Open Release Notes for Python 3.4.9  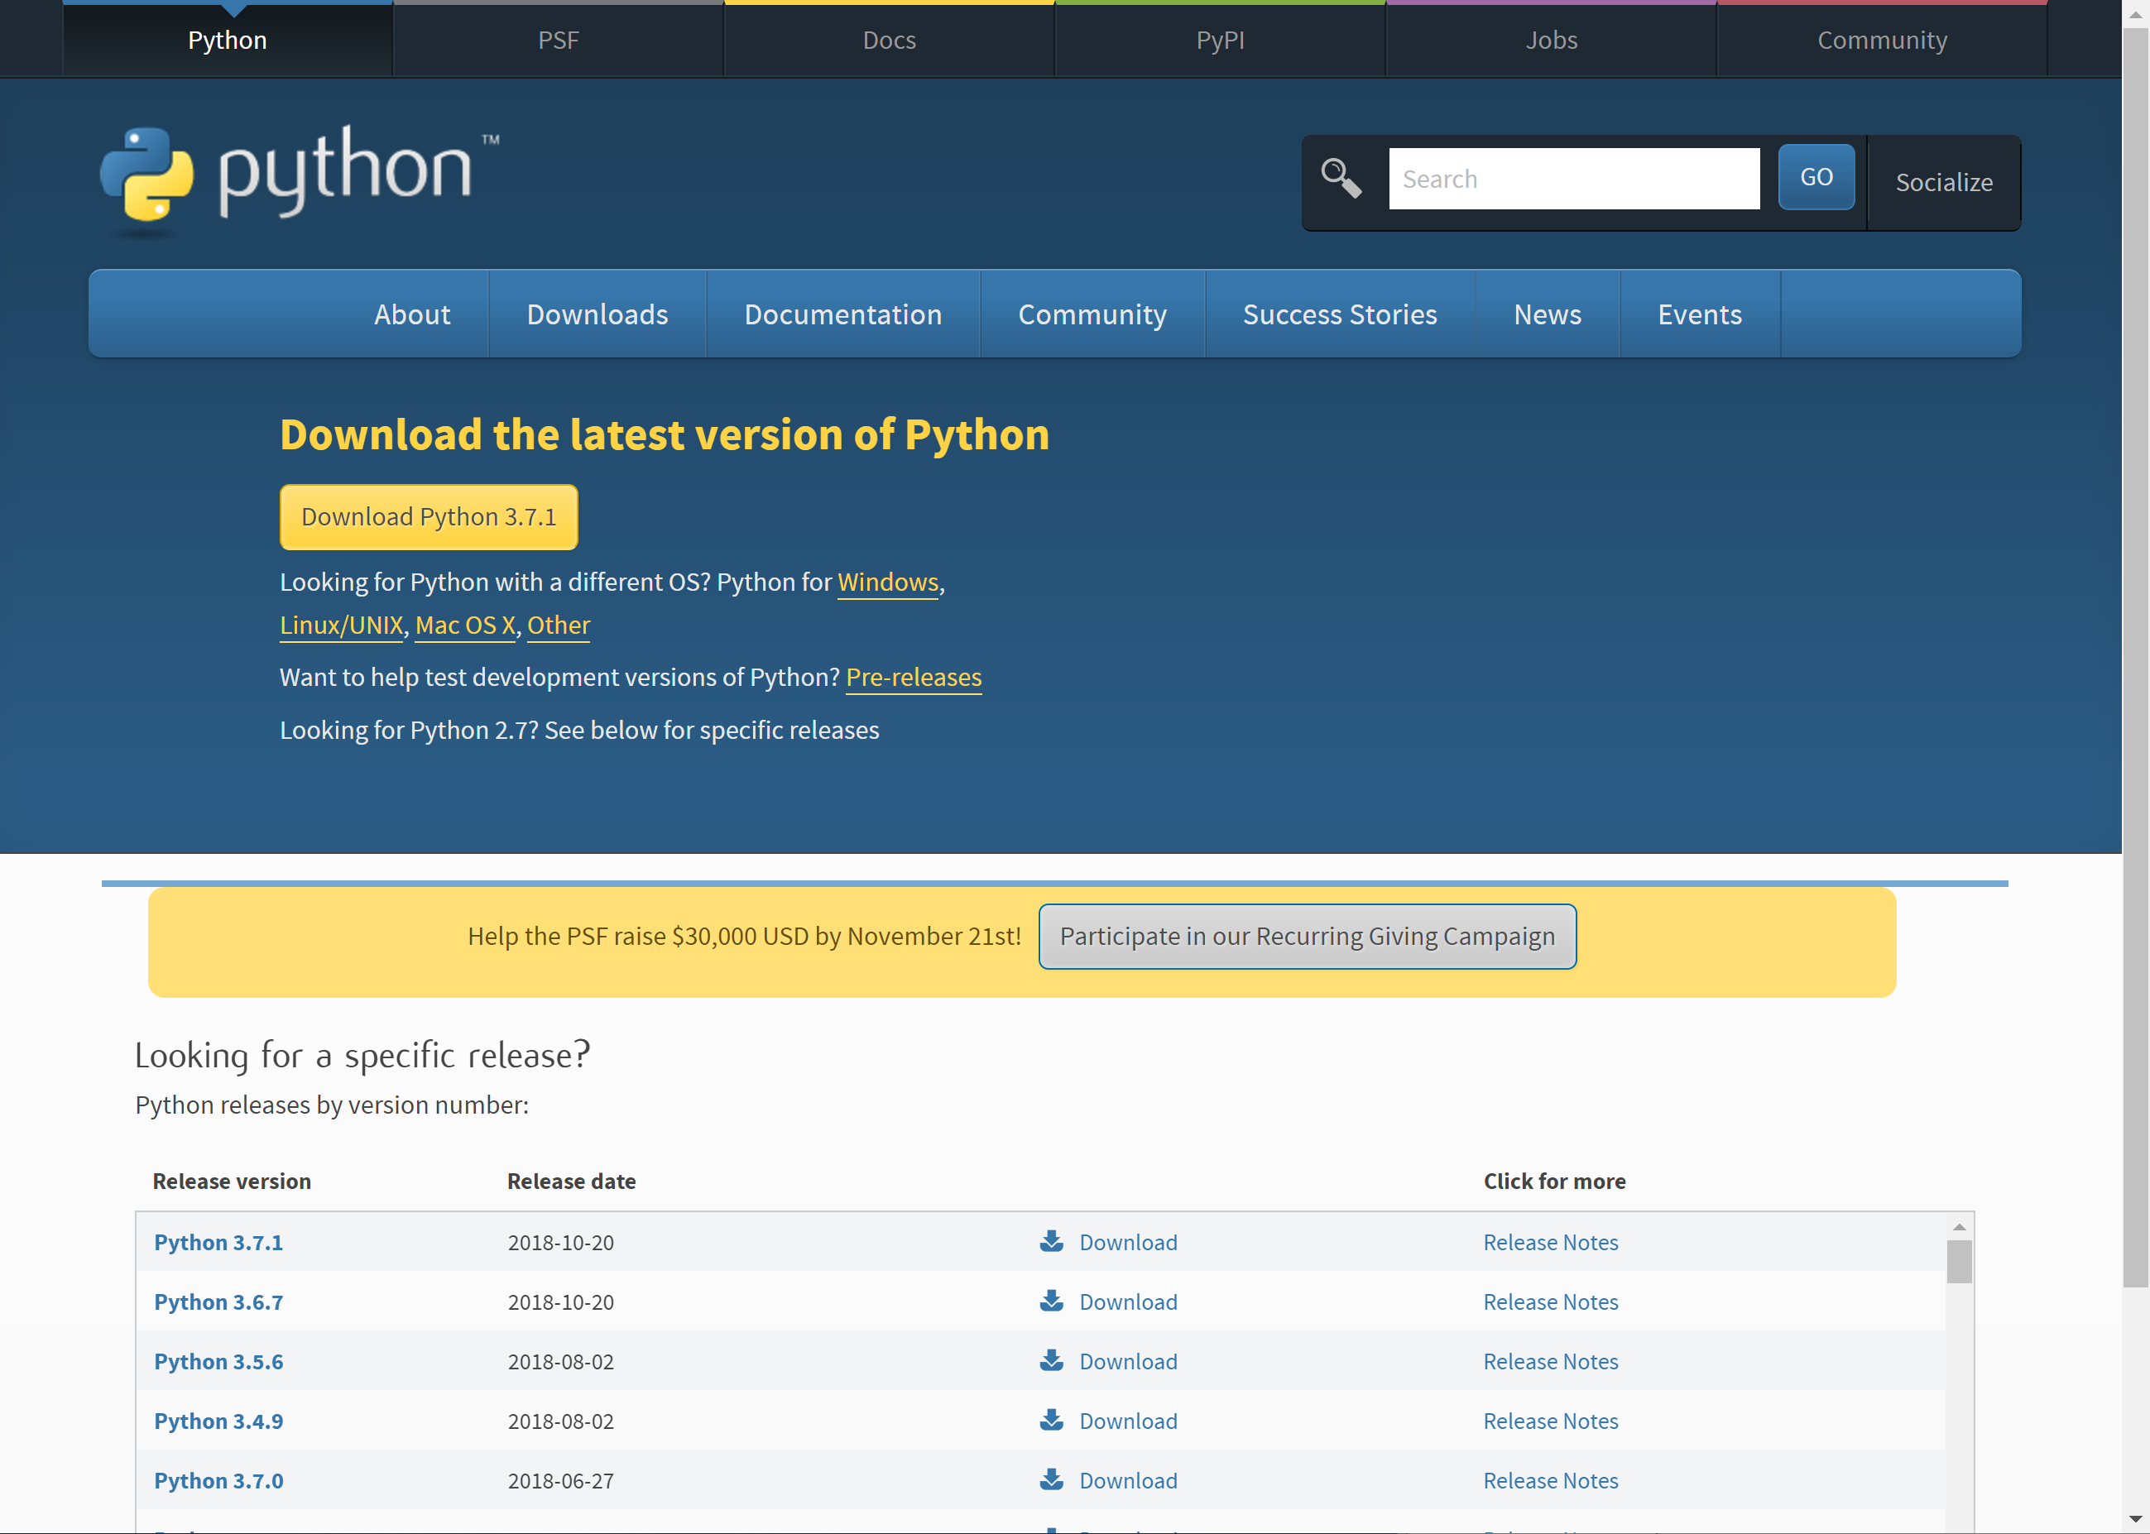pos(1550,1421)
